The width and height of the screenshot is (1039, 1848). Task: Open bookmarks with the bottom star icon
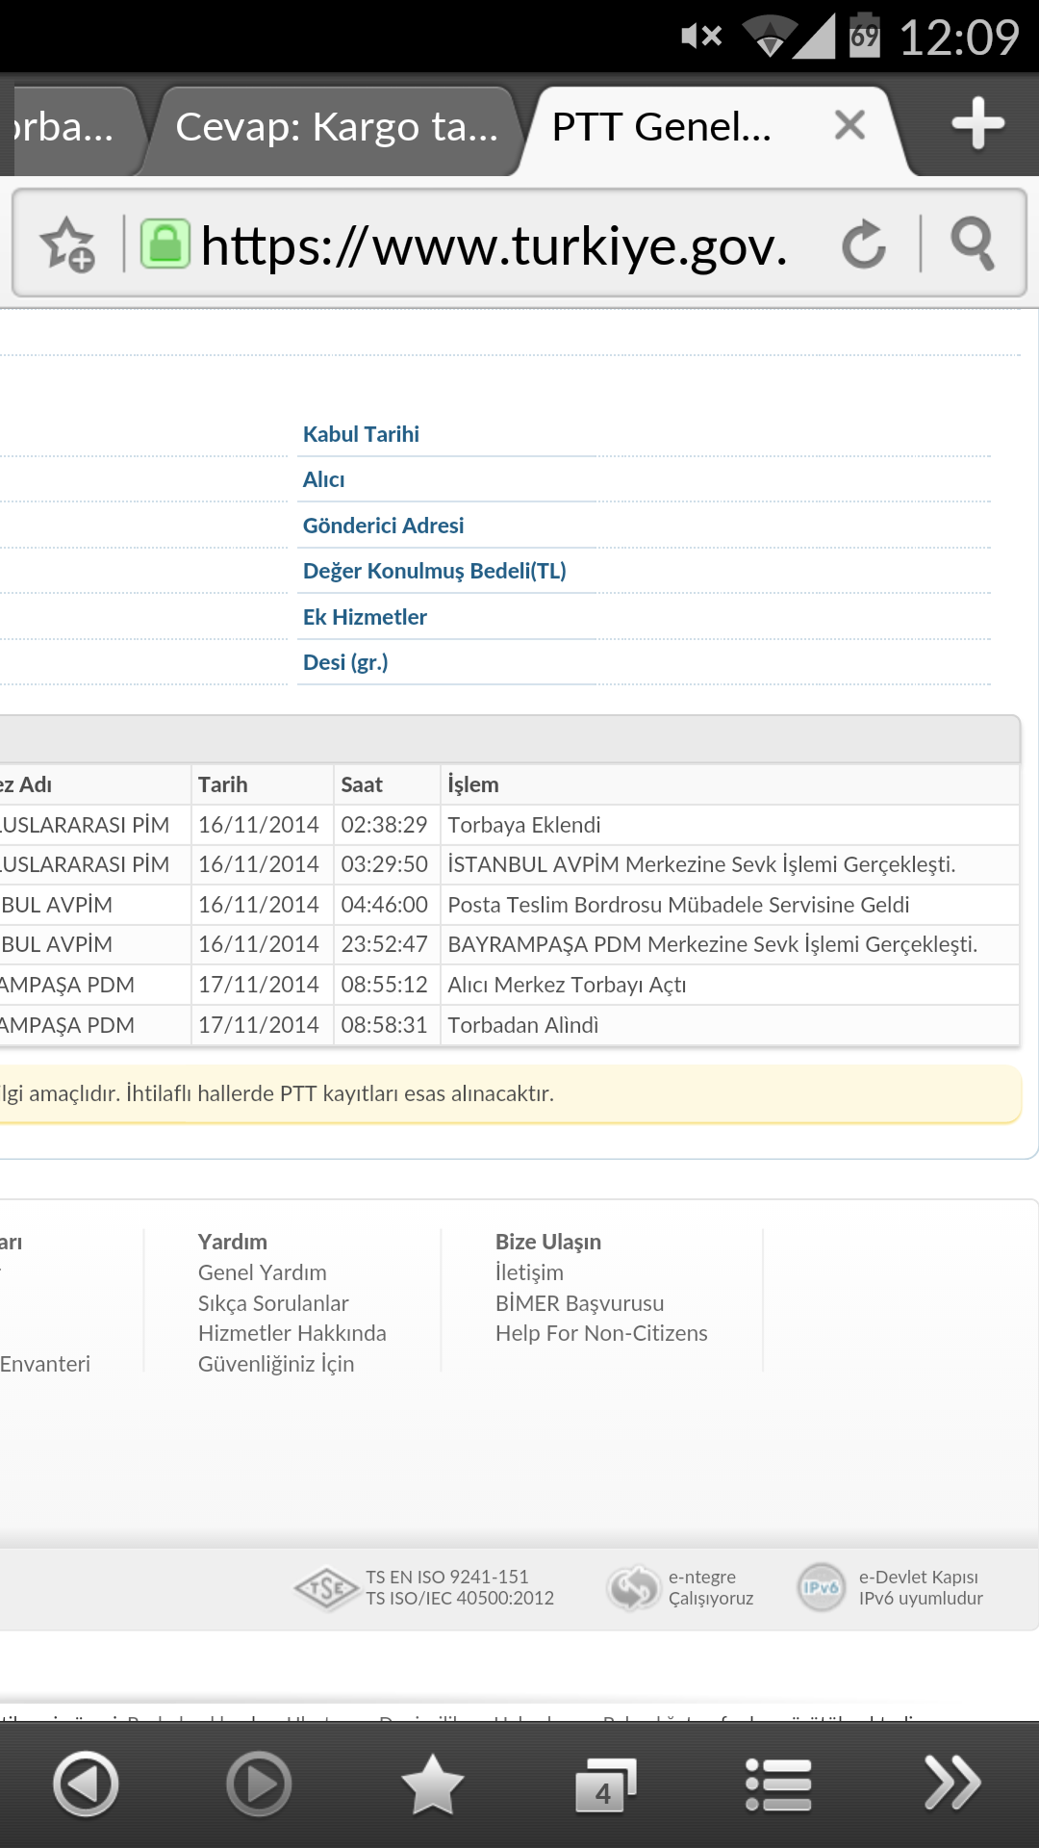point(432,1784)
